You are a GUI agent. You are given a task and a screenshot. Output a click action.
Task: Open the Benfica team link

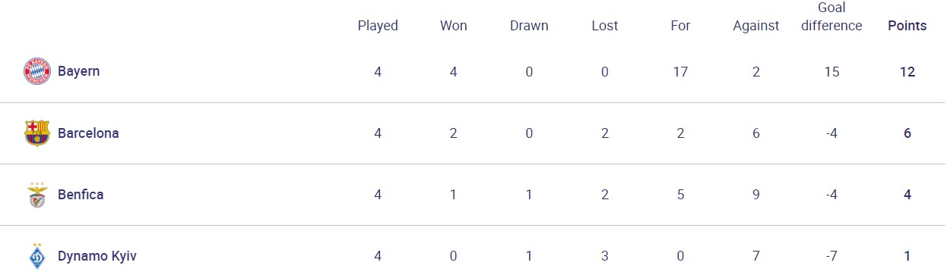pos(81,195)
